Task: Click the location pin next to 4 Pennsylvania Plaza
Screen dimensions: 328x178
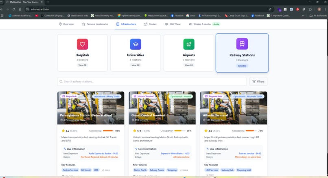Action: (x=61, y=120)
